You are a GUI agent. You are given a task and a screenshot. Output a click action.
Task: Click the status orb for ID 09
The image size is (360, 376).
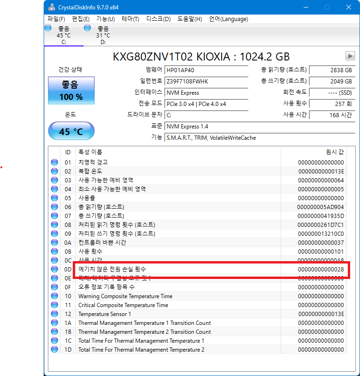tap(54, 233)
